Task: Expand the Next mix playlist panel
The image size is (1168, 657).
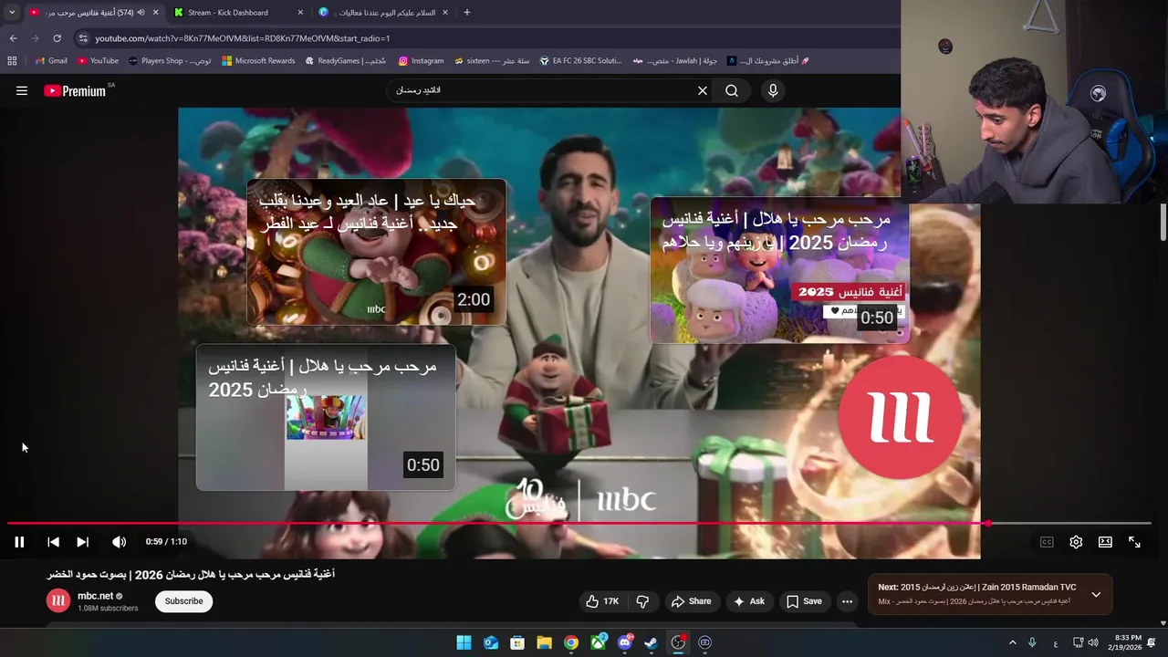Action: coord(1096,594)
